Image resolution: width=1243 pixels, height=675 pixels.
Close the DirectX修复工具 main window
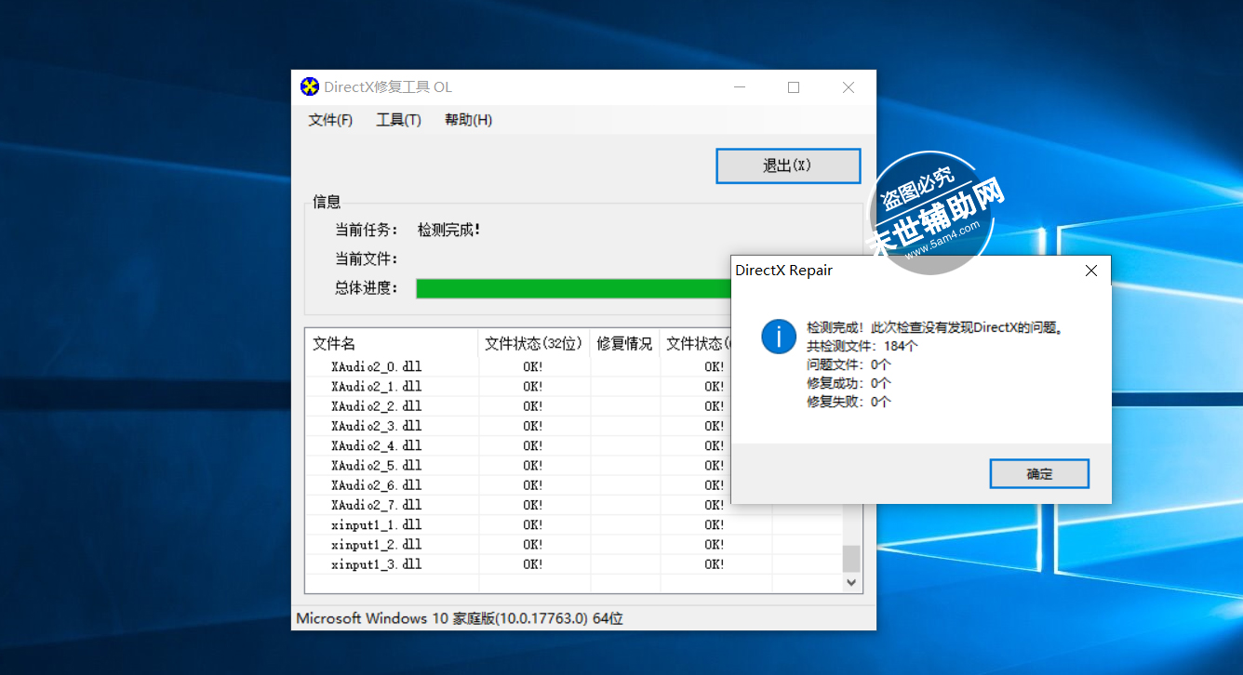click(x=849, y=87)
